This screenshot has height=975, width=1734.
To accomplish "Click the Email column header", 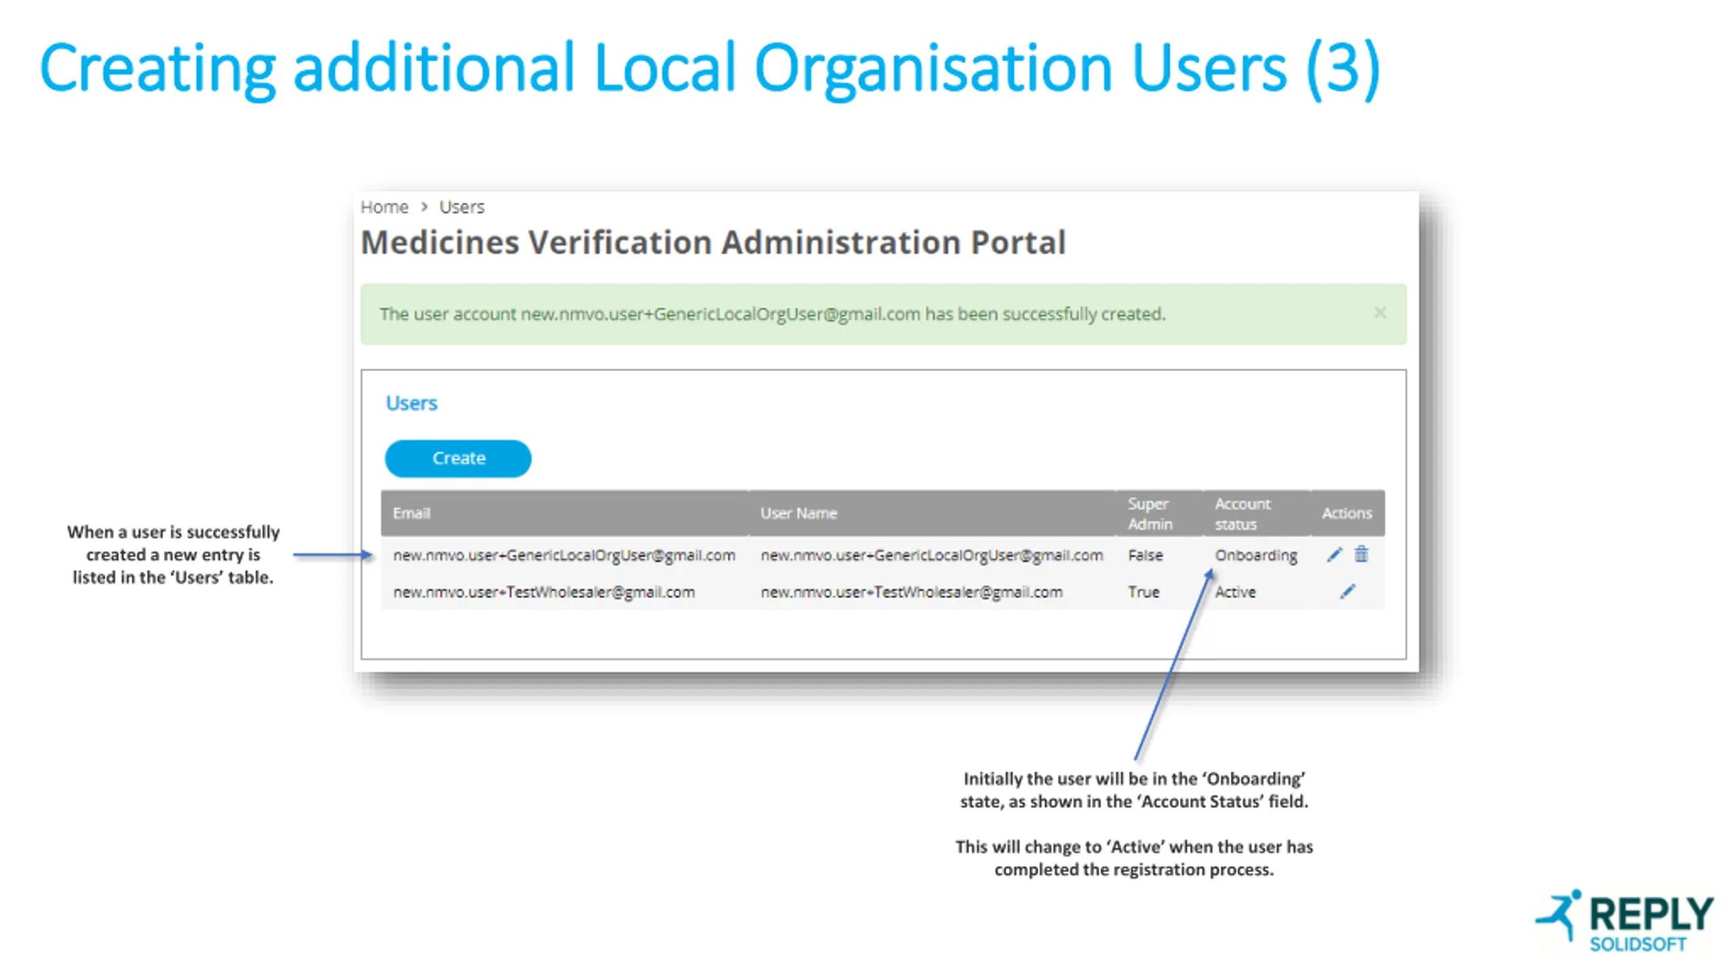I will [x=412, y=513].
